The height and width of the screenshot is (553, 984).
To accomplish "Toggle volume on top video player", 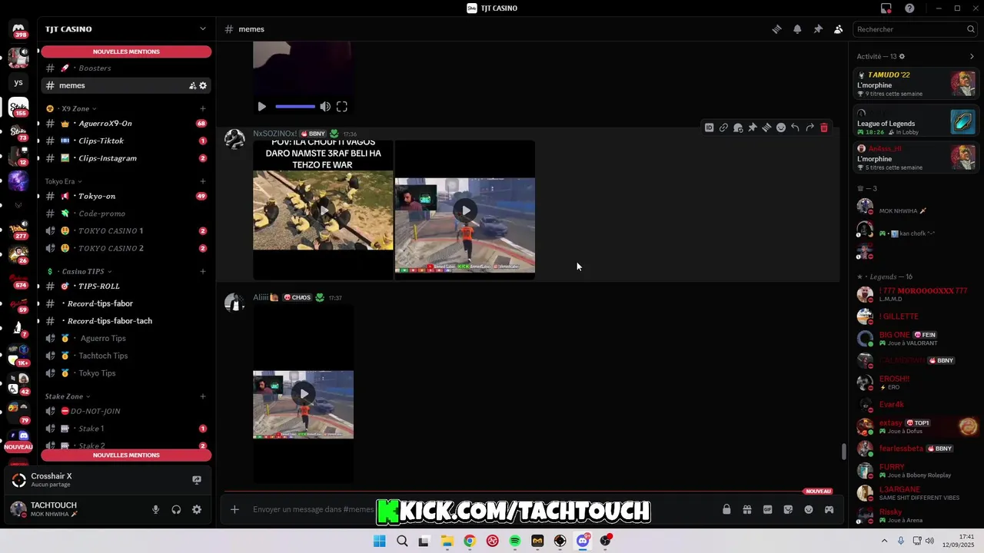I will 325,107.
